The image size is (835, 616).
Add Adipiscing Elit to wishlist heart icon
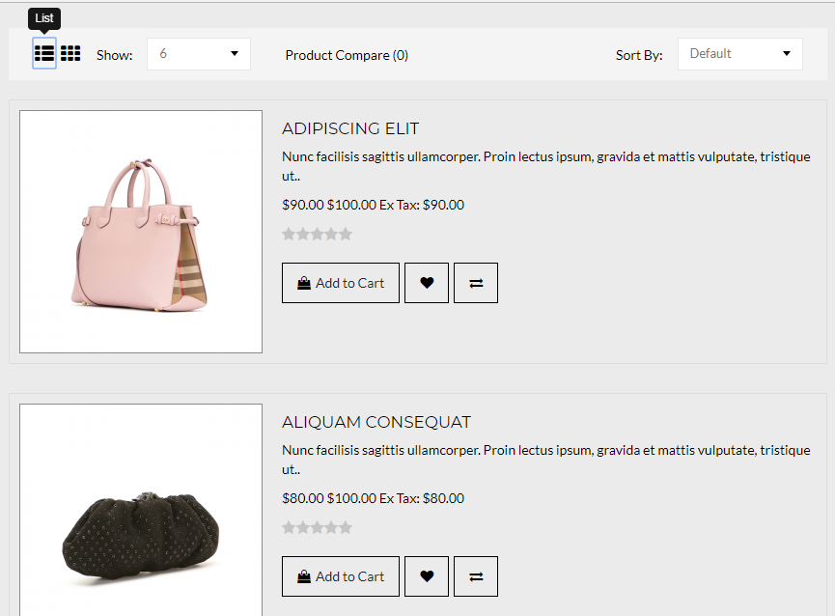point(427,283)
